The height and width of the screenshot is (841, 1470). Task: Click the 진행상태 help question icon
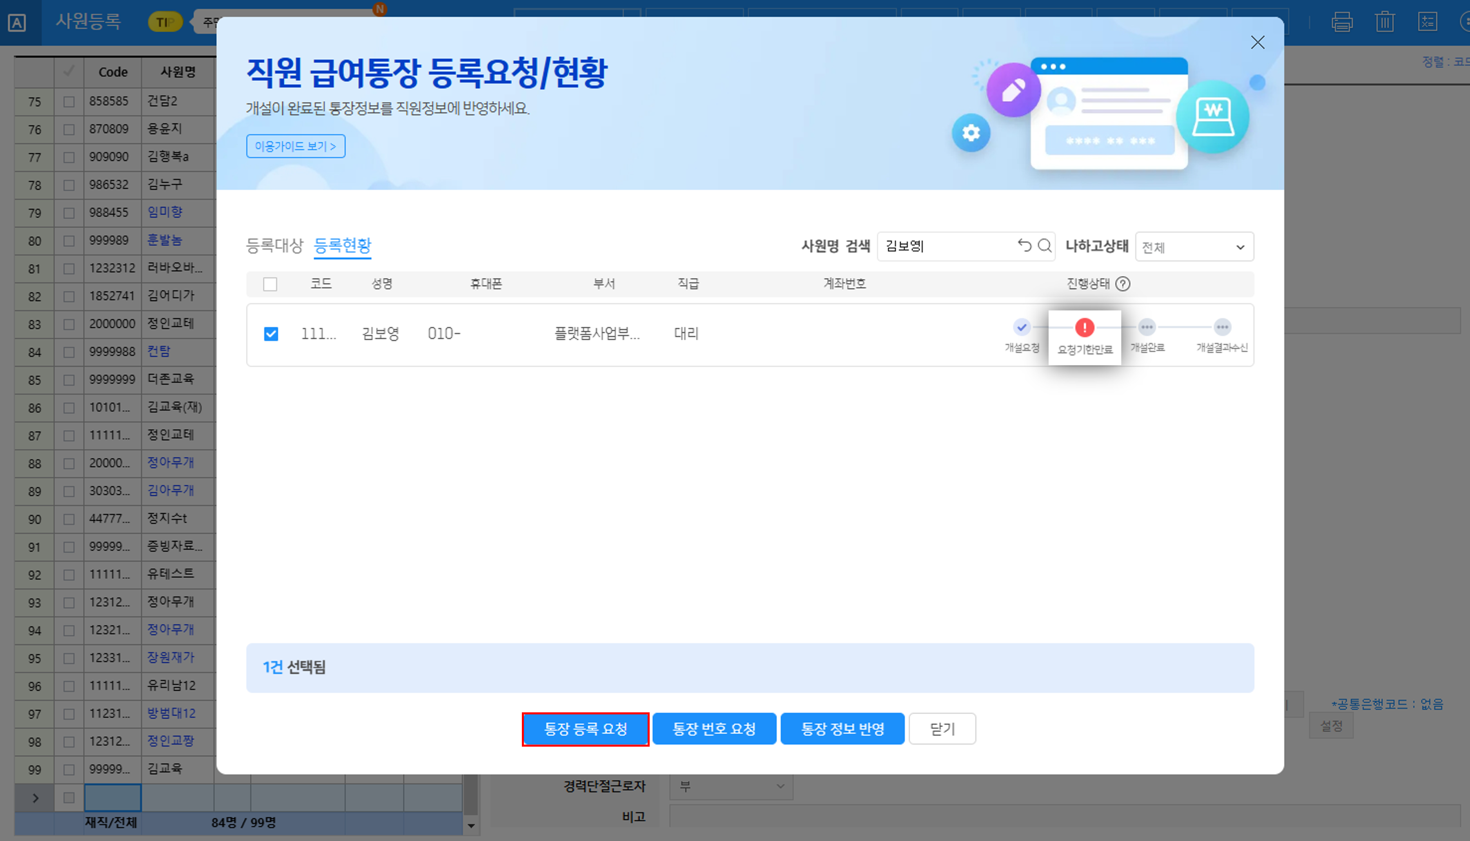1123,283
